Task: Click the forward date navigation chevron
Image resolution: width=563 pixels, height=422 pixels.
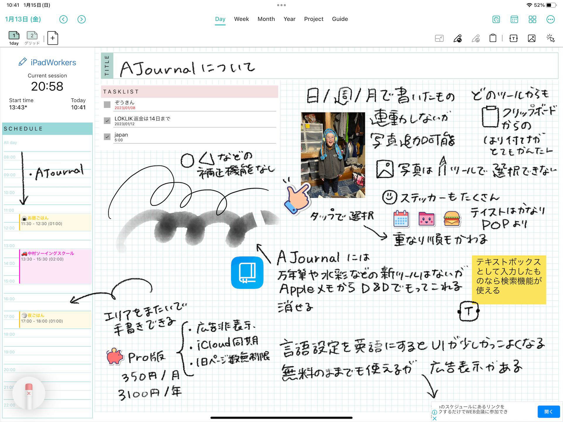Action: click(x=82, y=19)
